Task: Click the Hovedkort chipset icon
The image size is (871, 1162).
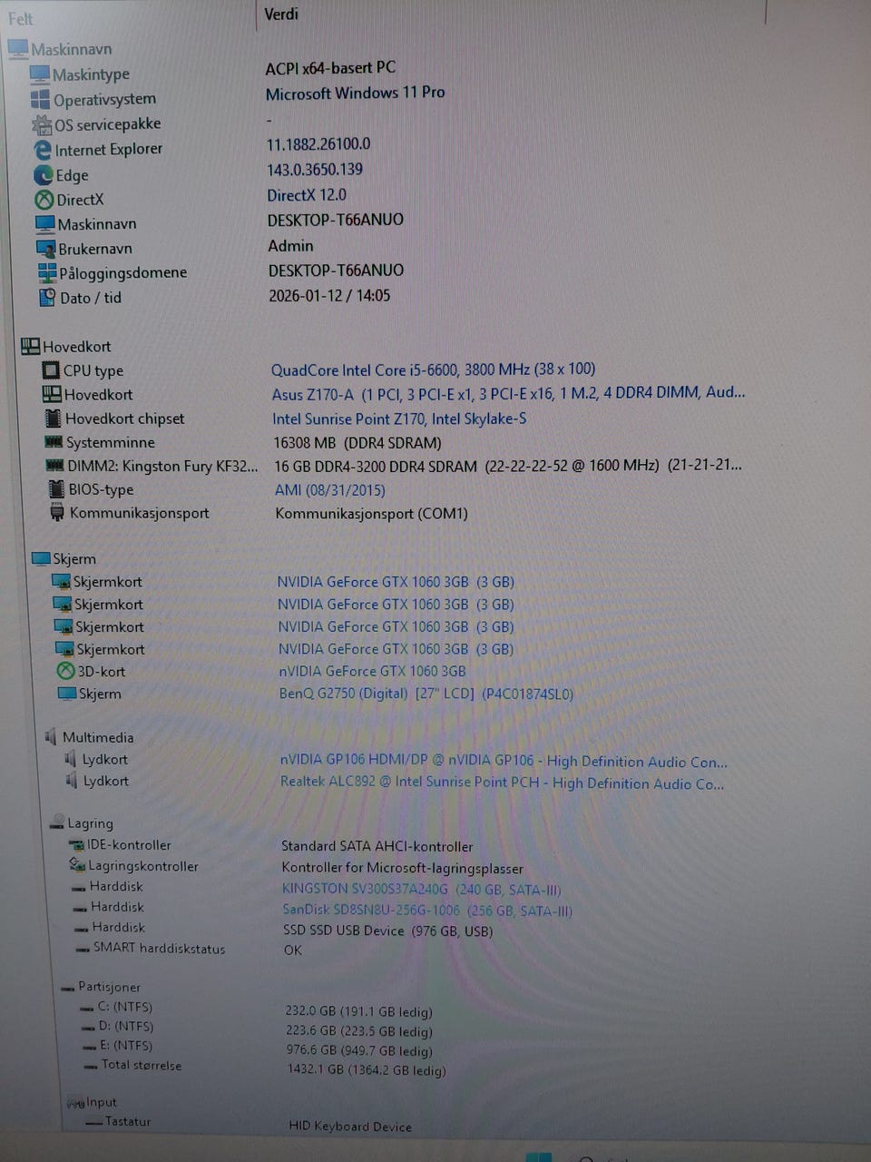Action: [x=54, y=419]
